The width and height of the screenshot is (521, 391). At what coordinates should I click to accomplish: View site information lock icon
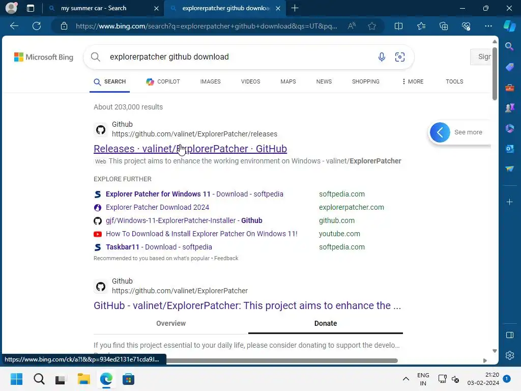click(x=64, y=26)
